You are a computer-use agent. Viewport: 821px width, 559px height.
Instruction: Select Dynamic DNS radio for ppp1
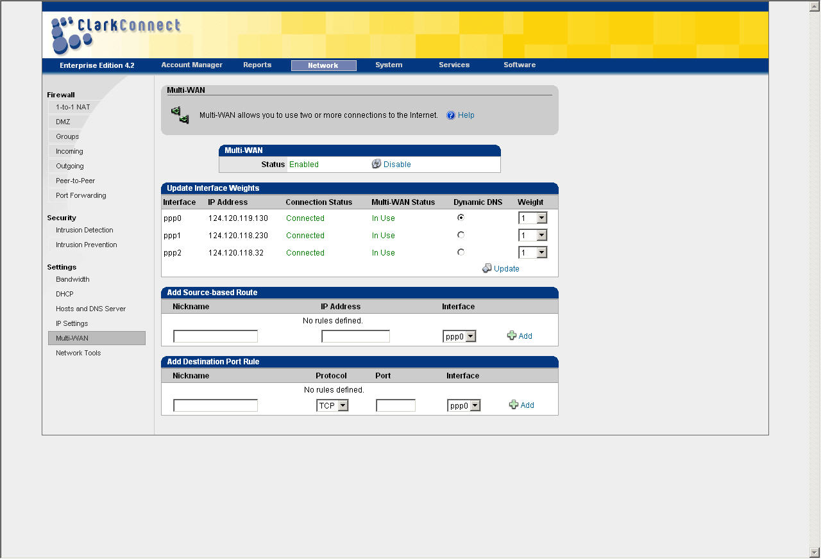pyautogui.click(x=461, y=235)
